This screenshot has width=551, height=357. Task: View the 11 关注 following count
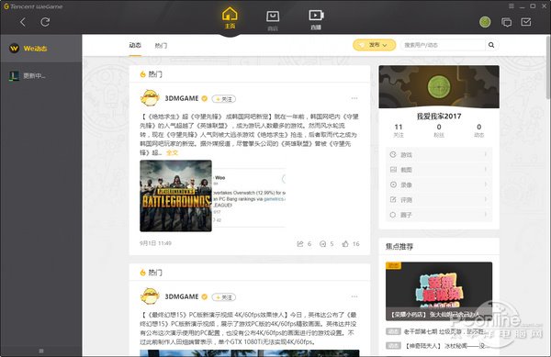399,130
